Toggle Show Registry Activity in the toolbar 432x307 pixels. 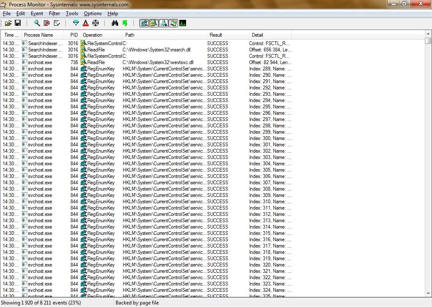tap(144, 23)
